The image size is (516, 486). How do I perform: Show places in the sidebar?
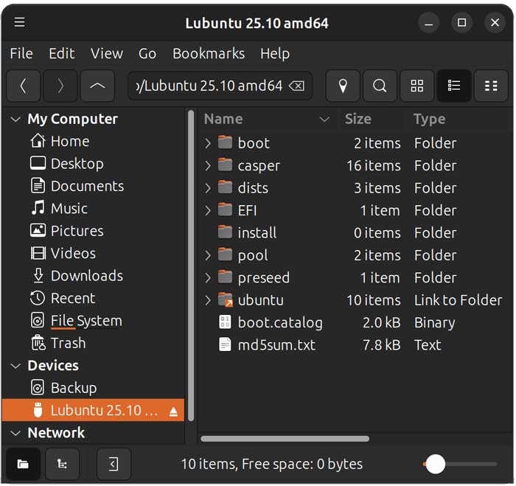[x=23, y=464]
